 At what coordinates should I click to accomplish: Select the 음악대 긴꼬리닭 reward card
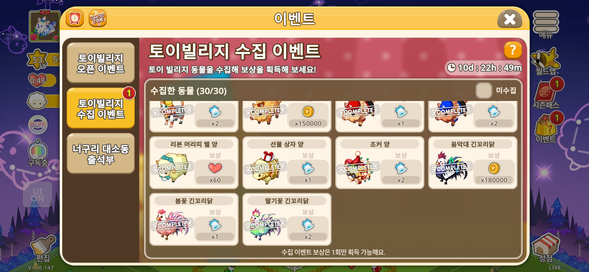click(x=473, y=163)
